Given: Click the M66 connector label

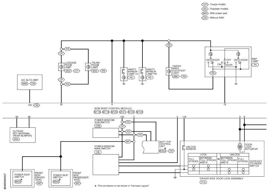Looking at the screenshot, I should tap(24, 84).
